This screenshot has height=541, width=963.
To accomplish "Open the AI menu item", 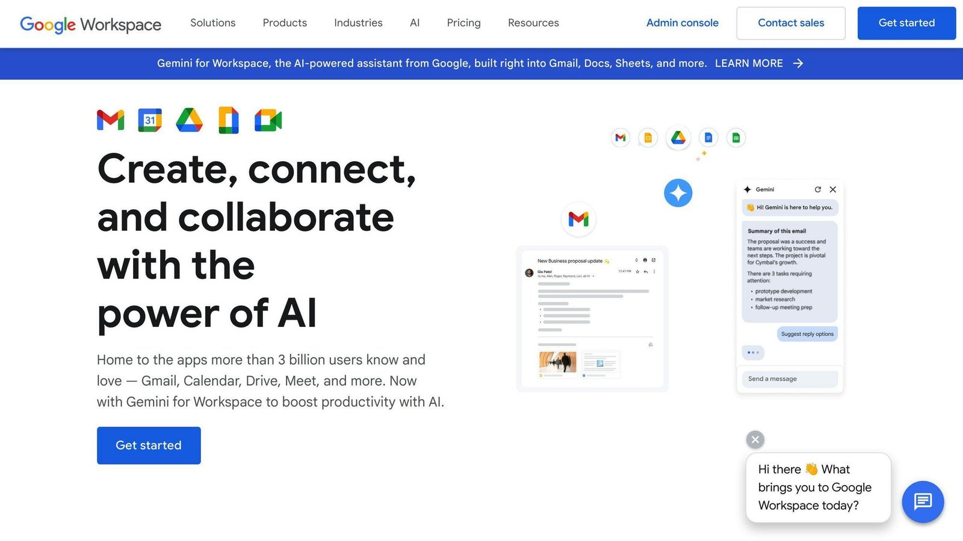I will coord(415,23).
